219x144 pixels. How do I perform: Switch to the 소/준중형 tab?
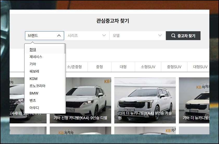(x=74, y=67)
